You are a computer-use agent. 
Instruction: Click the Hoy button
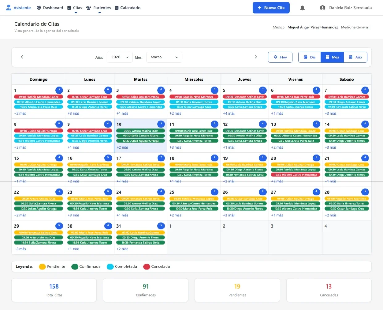(280, 57)
